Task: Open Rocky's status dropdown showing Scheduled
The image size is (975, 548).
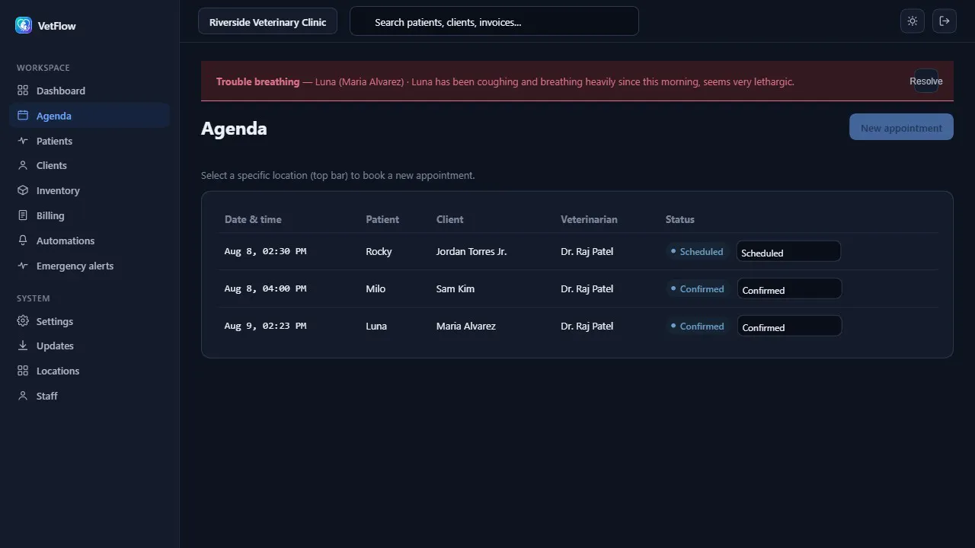Action: click(x=788, y=251)
